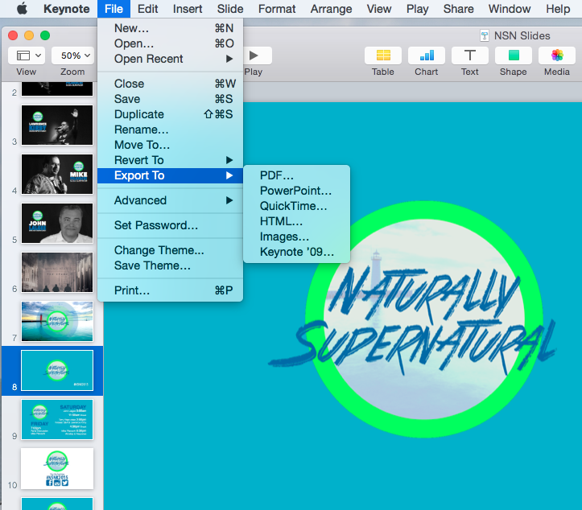Choose Images… export option
This screenshot has height=510, width=582.
point(296,236)
